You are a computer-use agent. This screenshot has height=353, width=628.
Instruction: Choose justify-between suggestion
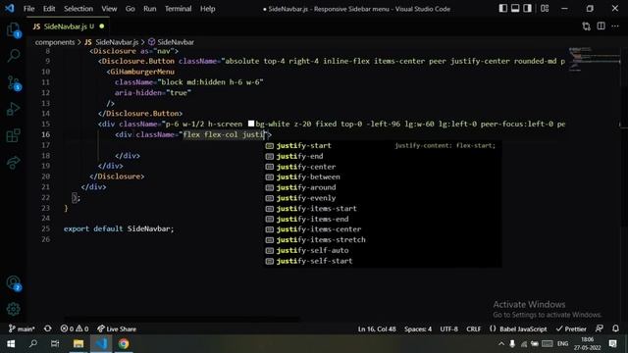pyautogui.click(x=383, y=176)
